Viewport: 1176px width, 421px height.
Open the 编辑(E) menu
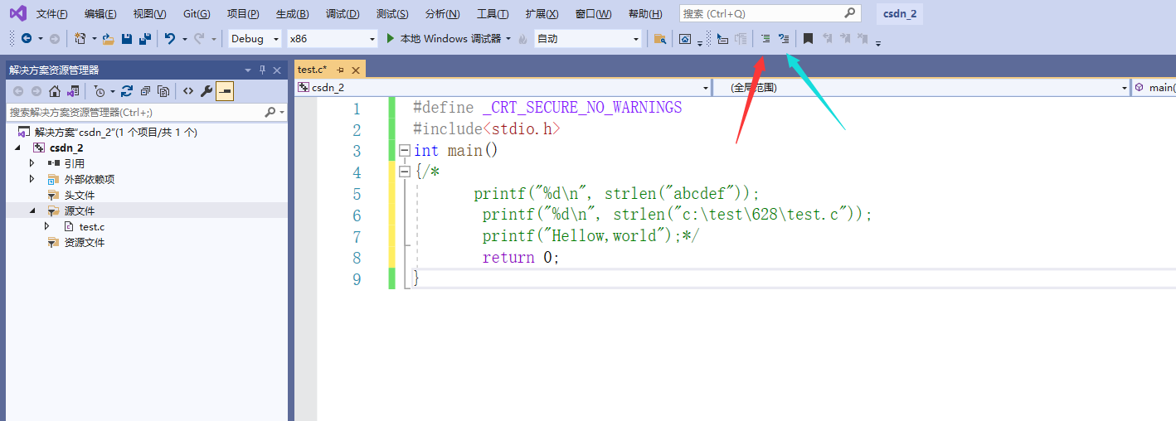100,14
